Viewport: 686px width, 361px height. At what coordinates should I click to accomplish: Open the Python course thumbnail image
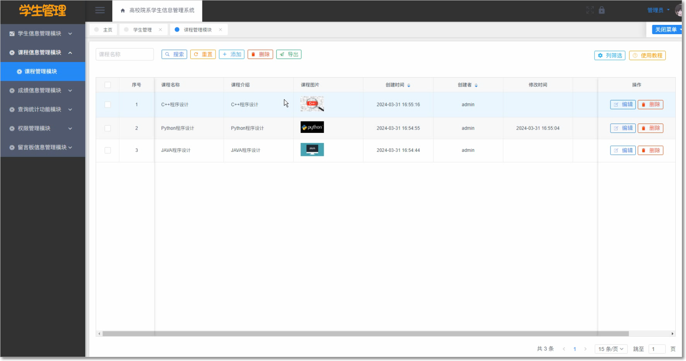pyautogui.click(x=312, y=127)
